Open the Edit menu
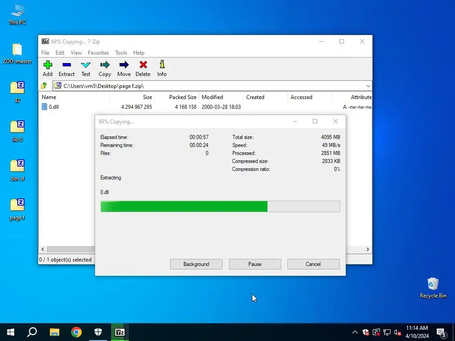 click(60, 53)
